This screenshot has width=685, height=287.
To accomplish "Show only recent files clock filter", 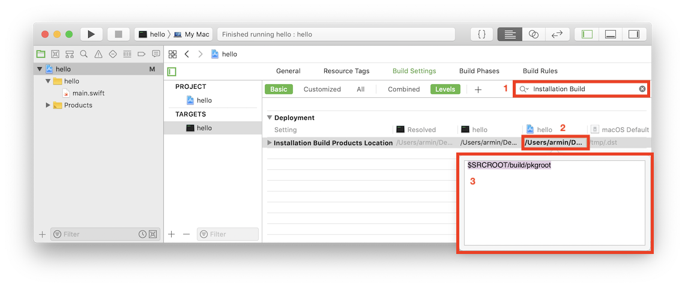I will click(142, 234).
